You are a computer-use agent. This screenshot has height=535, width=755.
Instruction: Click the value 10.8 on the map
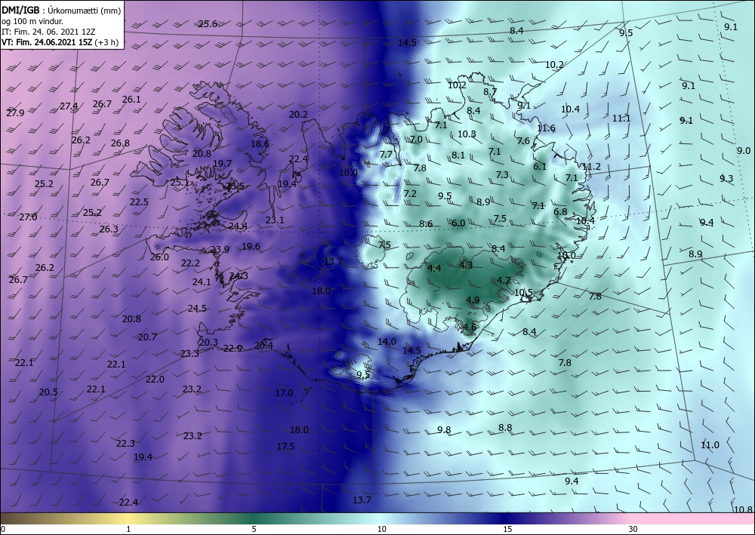pos(744,509)
